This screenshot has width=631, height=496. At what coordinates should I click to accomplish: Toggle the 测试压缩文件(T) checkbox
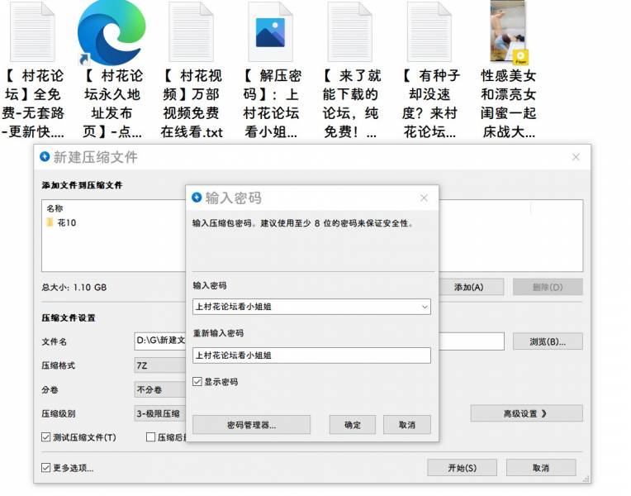(x=46, y=437)
